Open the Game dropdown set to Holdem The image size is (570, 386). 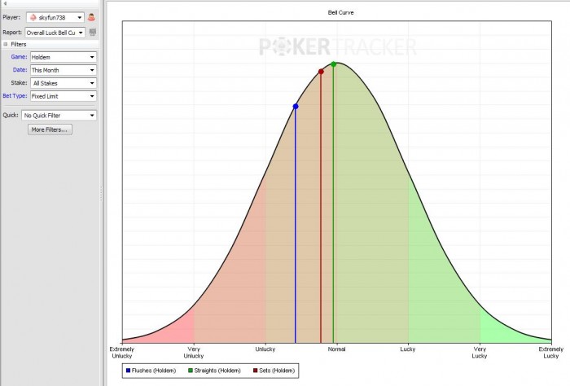pos(64,57)
